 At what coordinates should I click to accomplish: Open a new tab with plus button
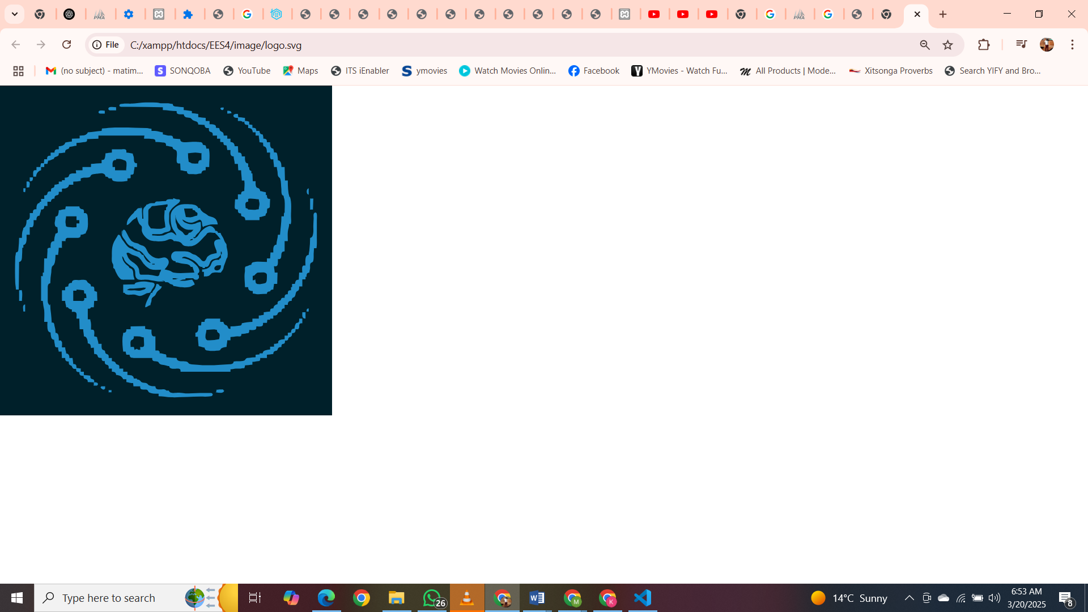pyautogui.click(x=943, y=14)
